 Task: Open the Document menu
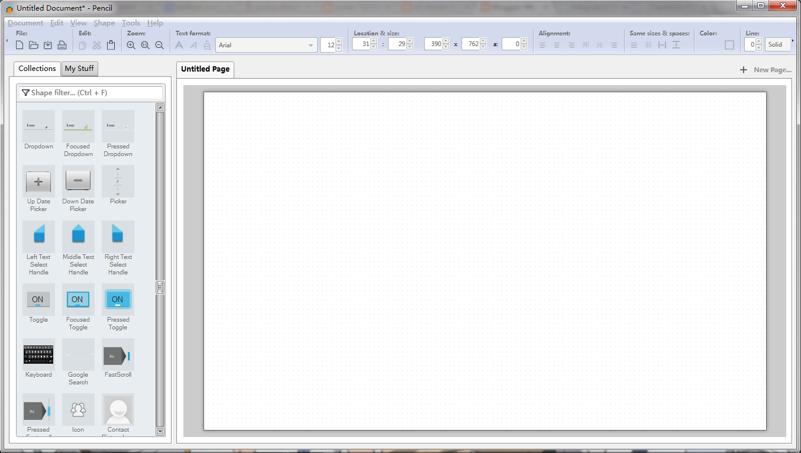tap(25, 22)
